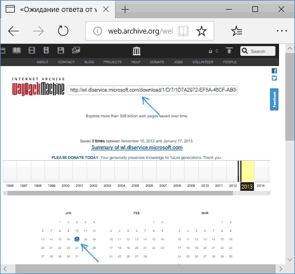Open the ABOUT menu item
The image size is (295, 274).
pyautogui.click(x=43, y=62)
